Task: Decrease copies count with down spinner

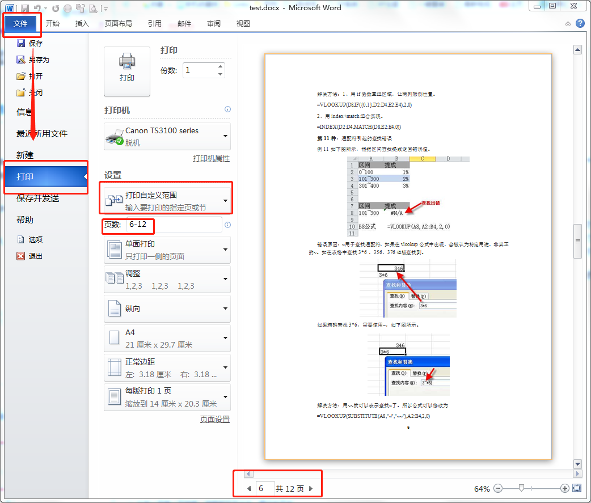Action: 221,74
